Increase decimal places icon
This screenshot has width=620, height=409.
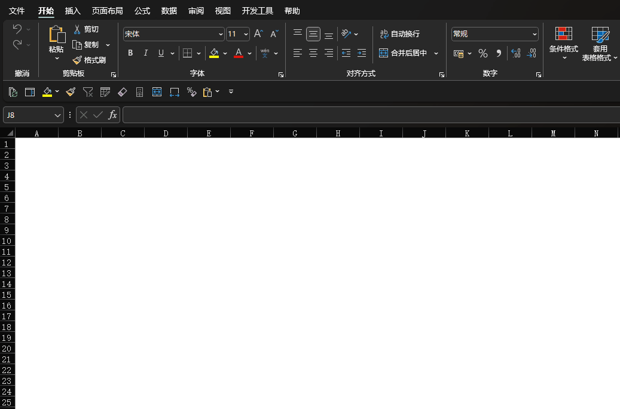[515, 53]
